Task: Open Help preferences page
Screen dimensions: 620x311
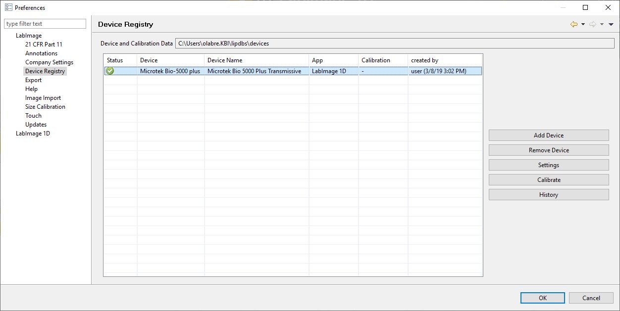Action: tap(31, 89)
